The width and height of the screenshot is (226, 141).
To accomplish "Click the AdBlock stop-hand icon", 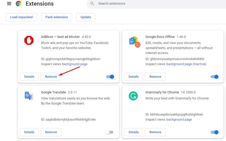I will click(x=29, y=41).
